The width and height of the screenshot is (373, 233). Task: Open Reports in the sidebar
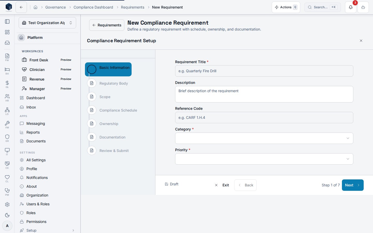pyautogui.click(x=47, y=132)
